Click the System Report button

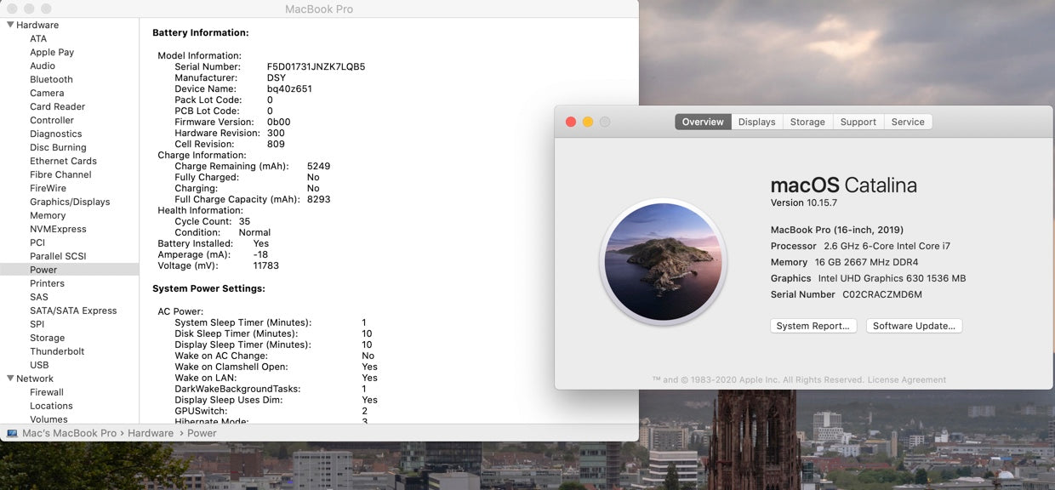click(x=813, y=326)
